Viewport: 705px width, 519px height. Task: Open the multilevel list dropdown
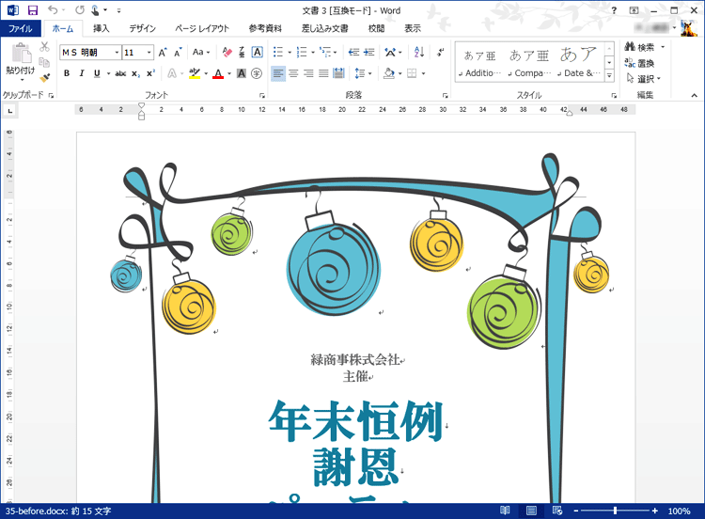pyautogui.click(x=336, y=53)
